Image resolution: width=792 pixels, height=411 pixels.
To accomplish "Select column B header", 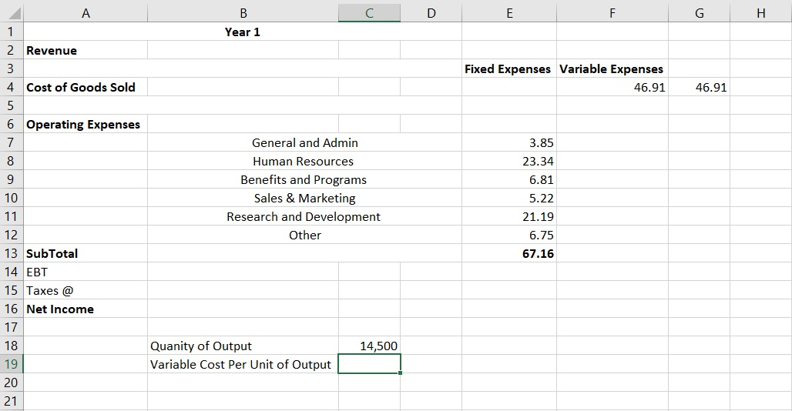I will click(243, 13).
